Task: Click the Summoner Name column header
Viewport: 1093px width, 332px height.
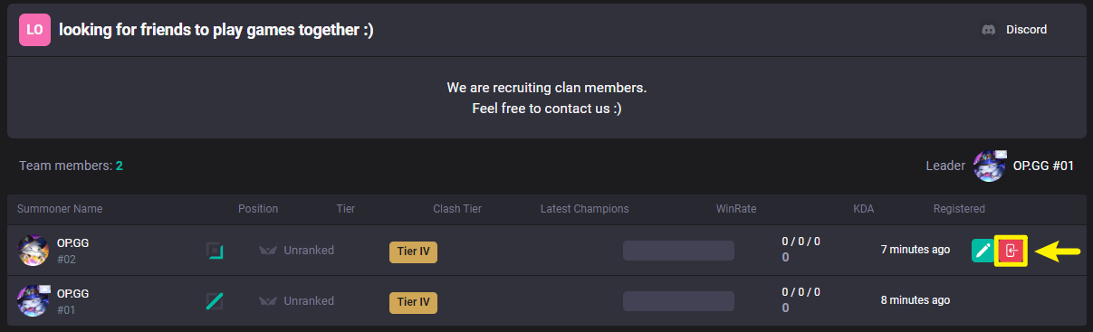Action: 60,209
